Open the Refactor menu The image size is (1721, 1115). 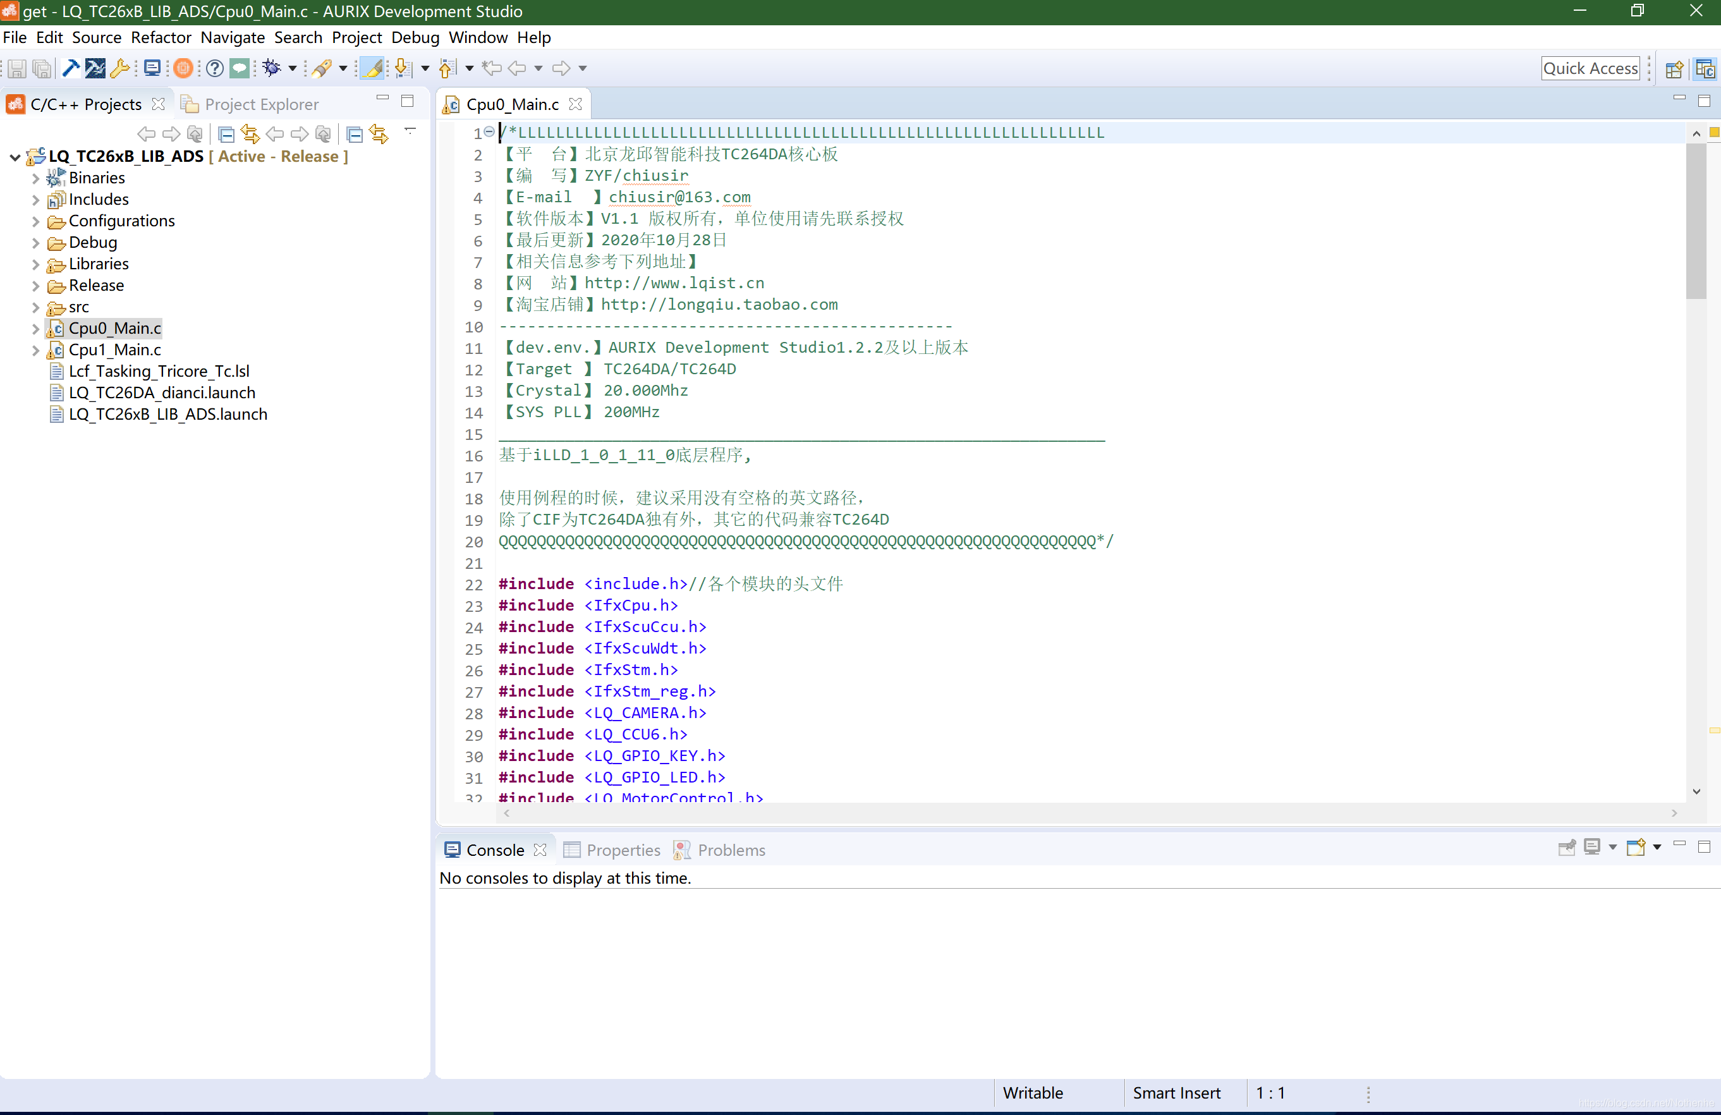[161, 37]
